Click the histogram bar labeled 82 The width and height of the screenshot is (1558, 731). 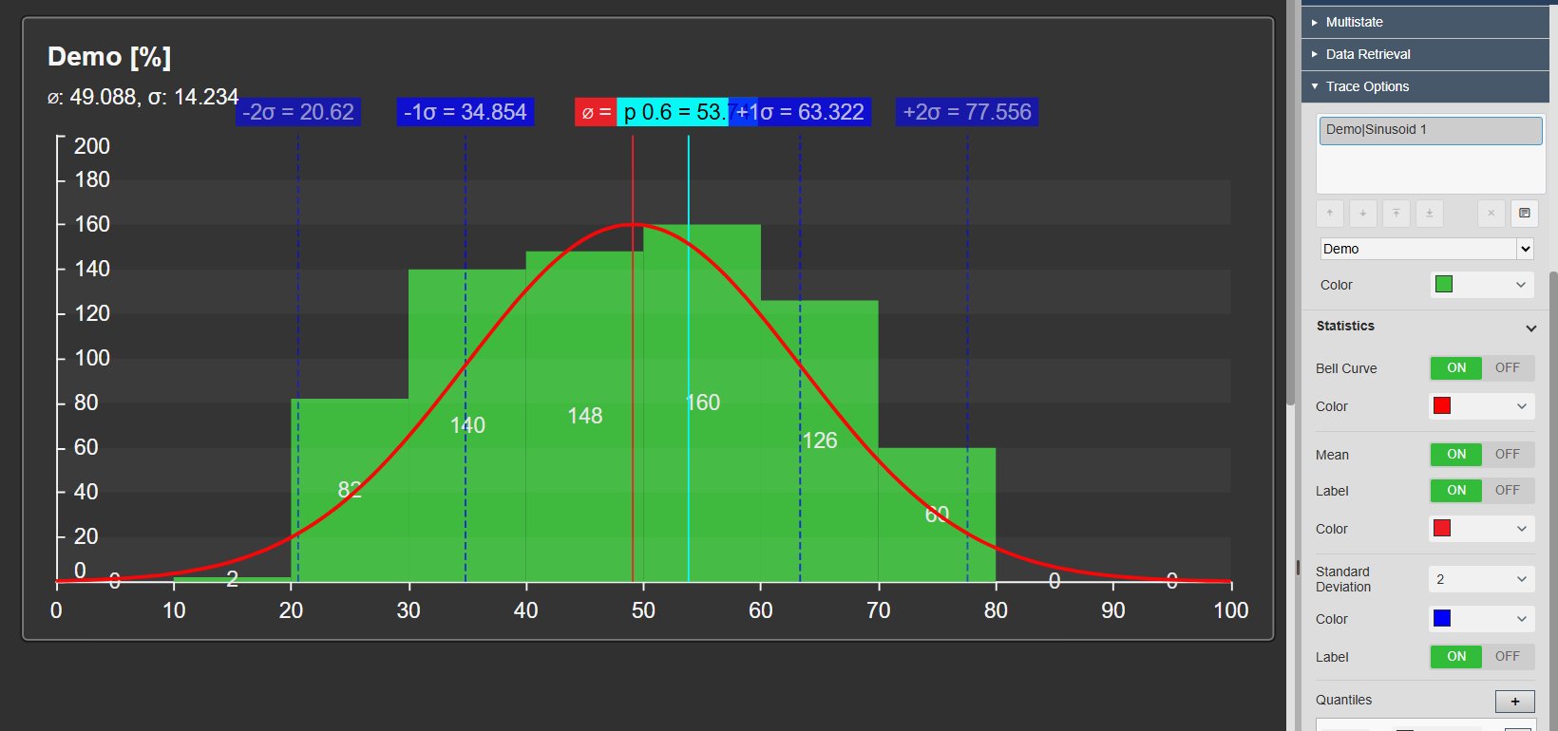pos(350,490)
